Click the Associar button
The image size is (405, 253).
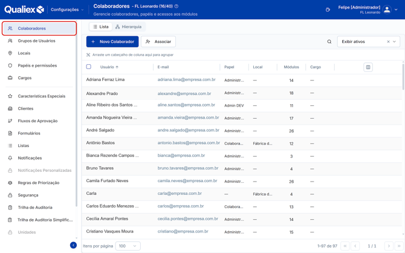[158, 42]
